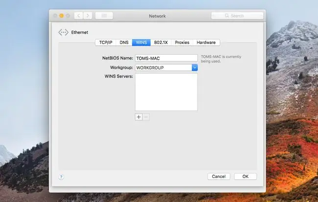318x202 pixels.
Task: Add a WINS server with plus button
Action: [x=139, y=117]
